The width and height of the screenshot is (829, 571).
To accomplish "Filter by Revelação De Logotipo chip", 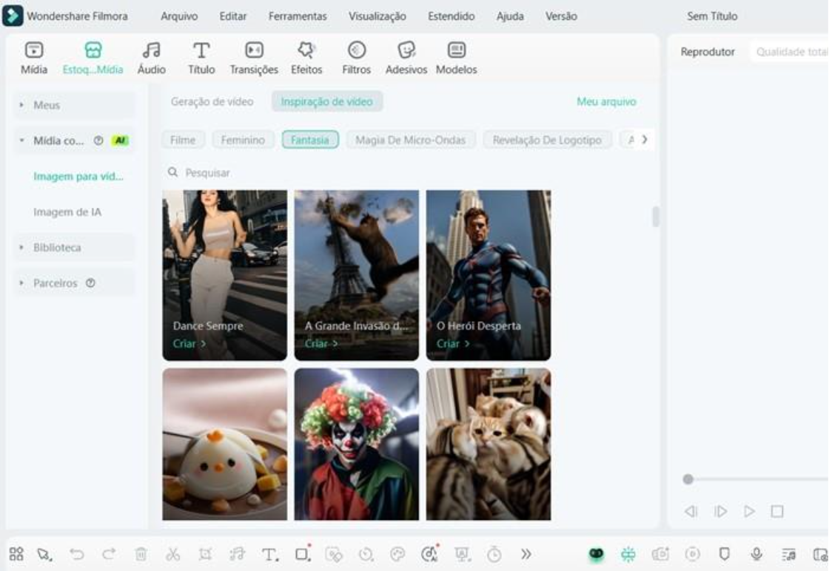I will [547, 140].
